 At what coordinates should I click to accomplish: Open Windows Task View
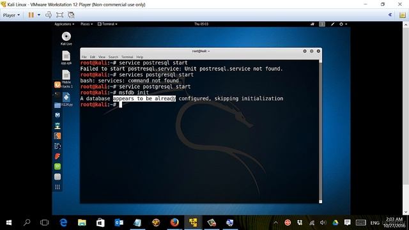click(x=45, y=222)
